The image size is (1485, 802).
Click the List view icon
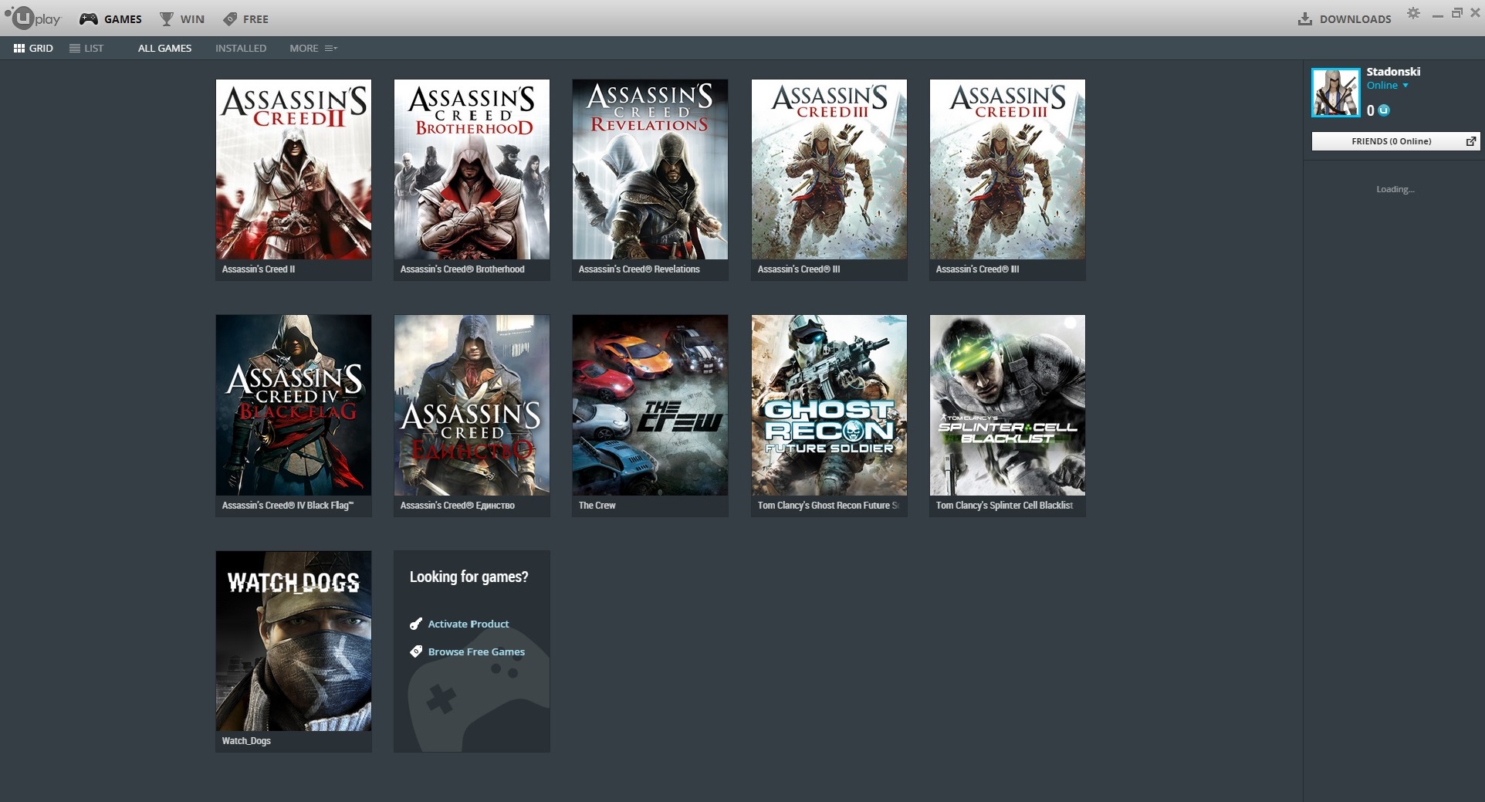click(x=75, y=48)
